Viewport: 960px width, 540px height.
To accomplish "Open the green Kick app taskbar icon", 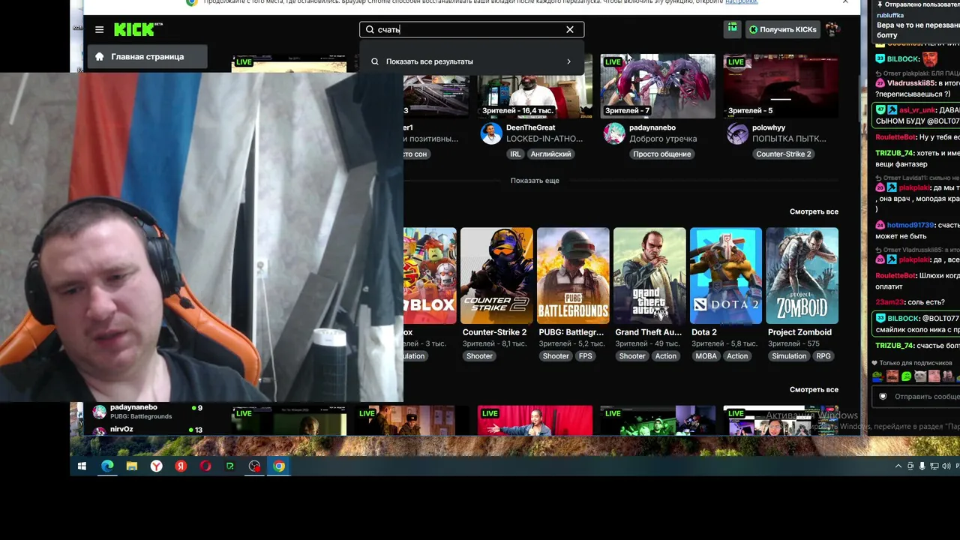I will tap(230, 466).
